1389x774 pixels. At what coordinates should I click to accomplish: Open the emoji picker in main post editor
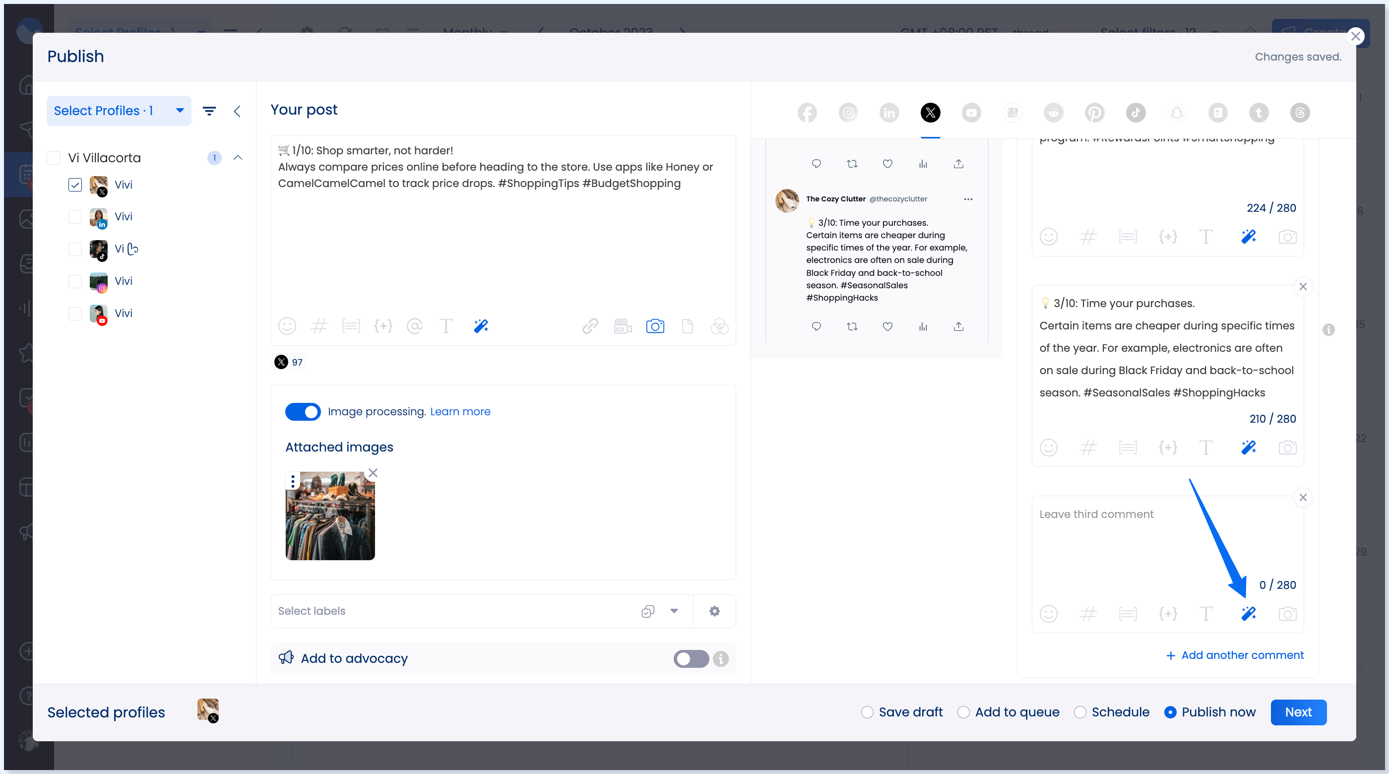287,326
